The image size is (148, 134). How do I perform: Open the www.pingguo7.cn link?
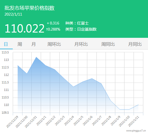pyautogui.click(x=136, y=131)
